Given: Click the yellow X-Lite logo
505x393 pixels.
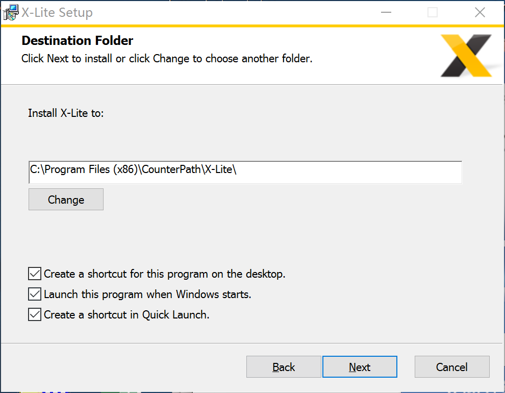Looking at the screenshot, I should pos(466,56).
